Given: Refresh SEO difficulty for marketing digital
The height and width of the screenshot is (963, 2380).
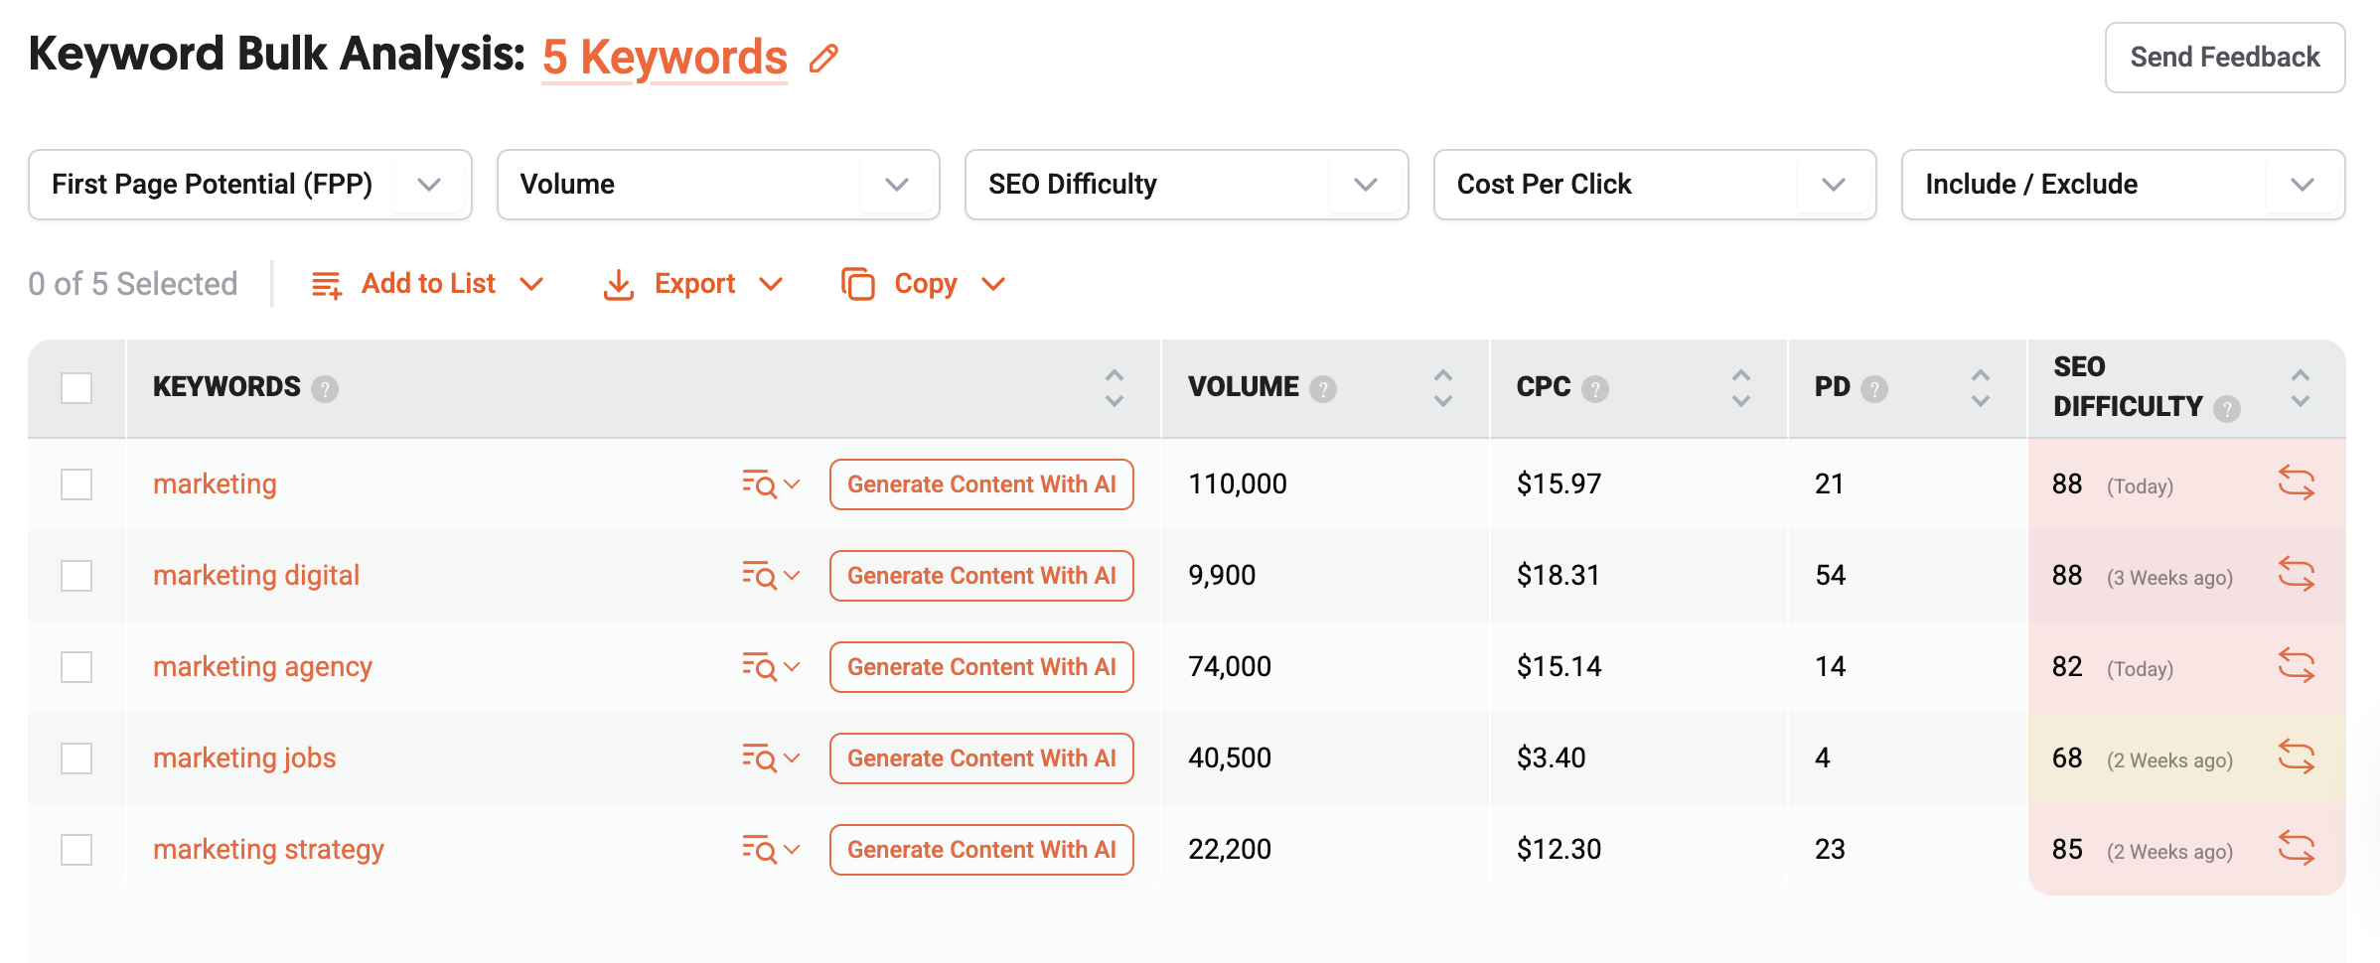Looking at the screenshot, I should point(2296,575).
